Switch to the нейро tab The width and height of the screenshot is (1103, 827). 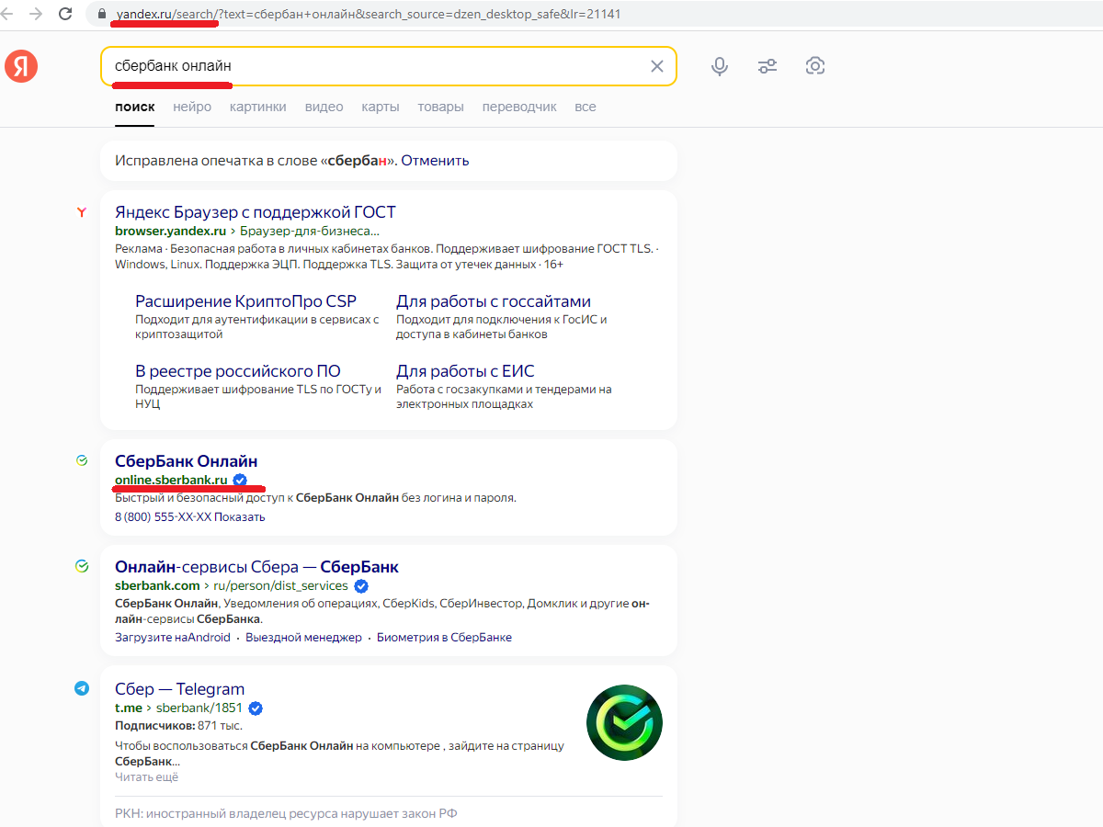(192, 107)
